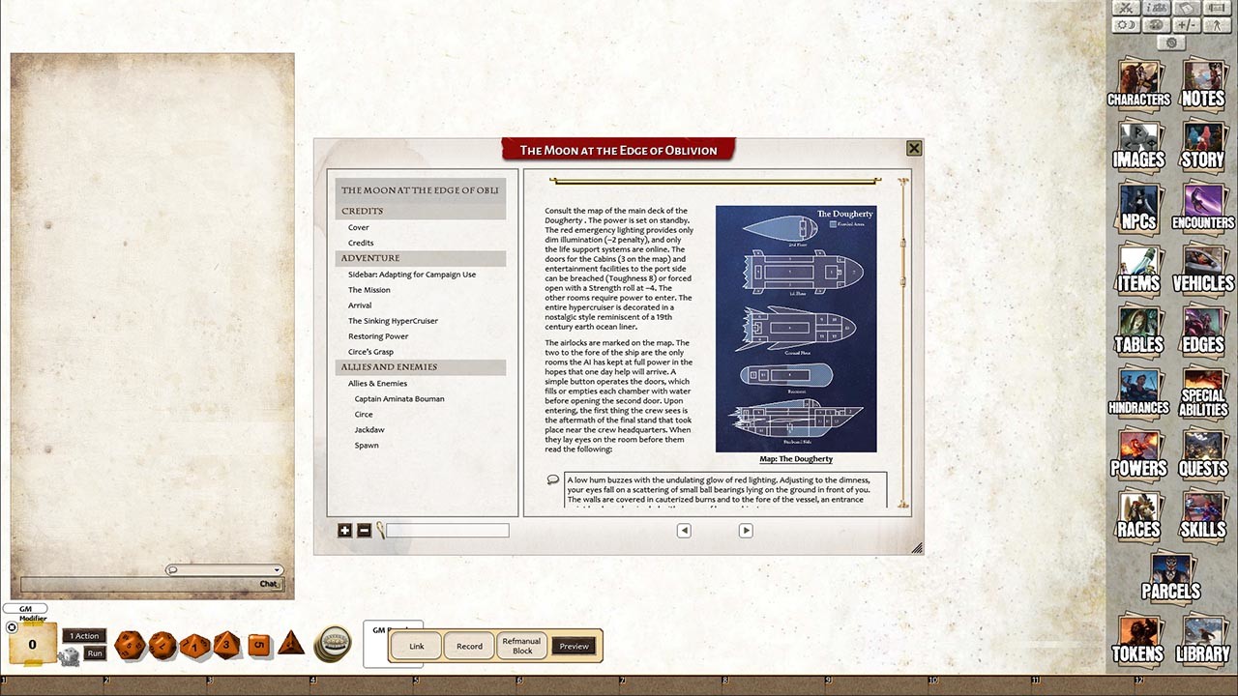Select Refmanual Block in the GM toolbar
The image size is (1238, 696).
click(520, 646)
